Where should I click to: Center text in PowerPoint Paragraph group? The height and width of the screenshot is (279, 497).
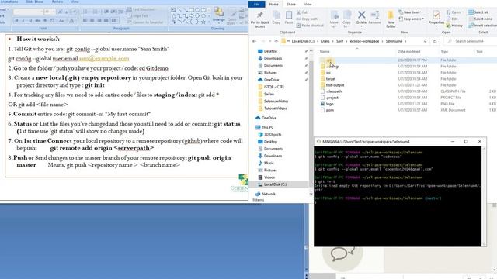click(x=92, y=21)
